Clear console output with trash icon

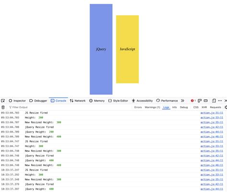3,107
